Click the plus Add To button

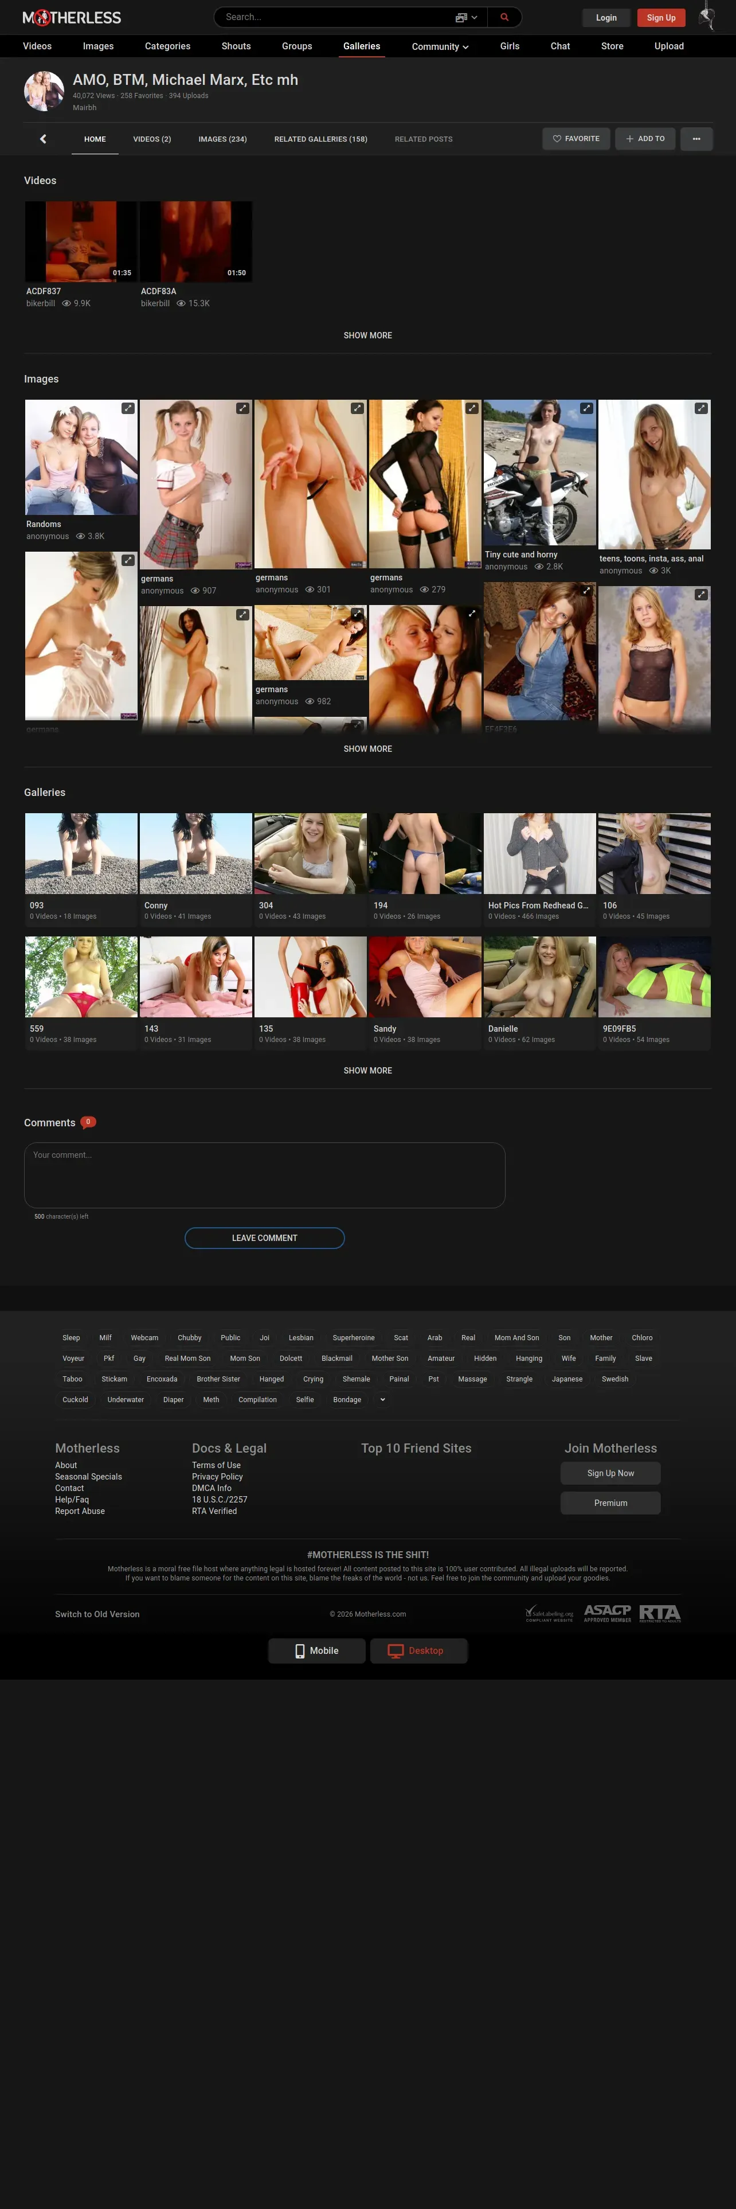click(x=645, y=139)
